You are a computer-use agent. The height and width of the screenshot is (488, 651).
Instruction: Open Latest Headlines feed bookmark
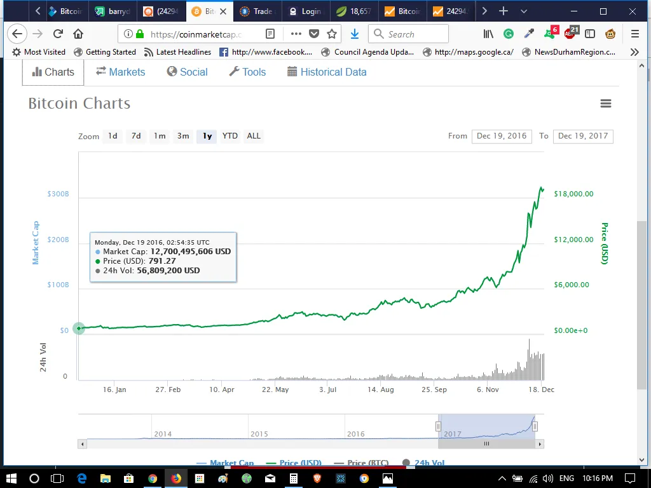click(x=178, y=52)
